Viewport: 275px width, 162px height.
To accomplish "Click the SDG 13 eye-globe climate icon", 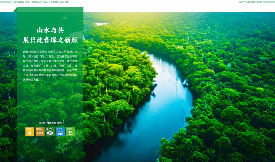I will (50, 132).
